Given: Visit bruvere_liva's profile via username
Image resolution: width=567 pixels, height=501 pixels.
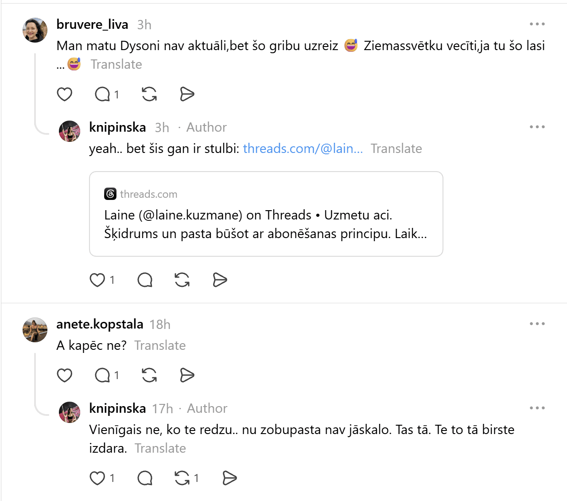Looking at the screenshot, I should coord(93,24).
